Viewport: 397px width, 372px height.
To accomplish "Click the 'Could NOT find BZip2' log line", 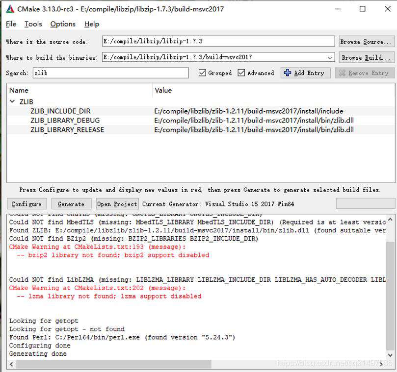I will point(133,239).
